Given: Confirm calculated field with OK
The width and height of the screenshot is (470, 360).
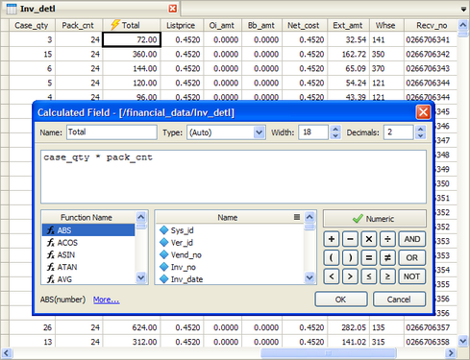Looking at the screenshot, I should click(341, 300).
